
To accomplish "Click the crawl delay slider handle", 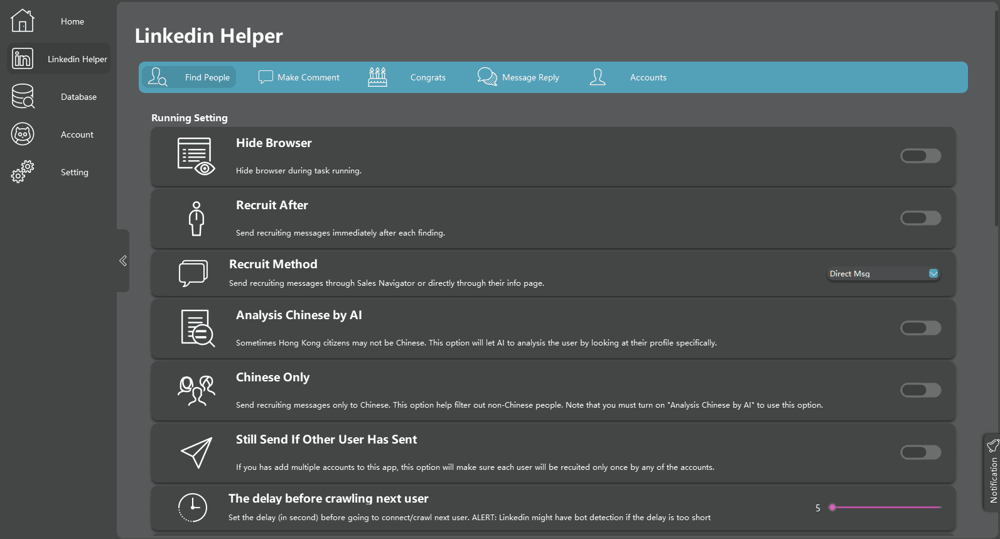I will pos(832,507).
